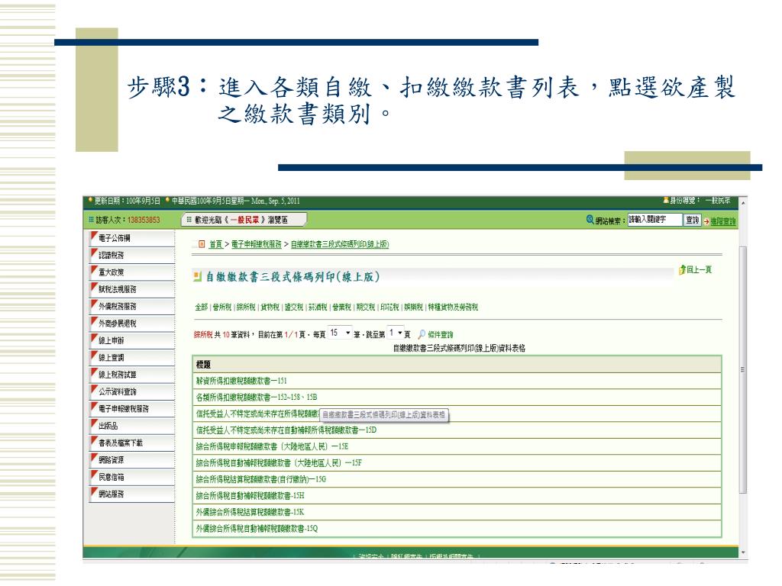Screen dimensions: 782x586
Task: Click the 進階查詢 advanced search link
Action: 723,221
